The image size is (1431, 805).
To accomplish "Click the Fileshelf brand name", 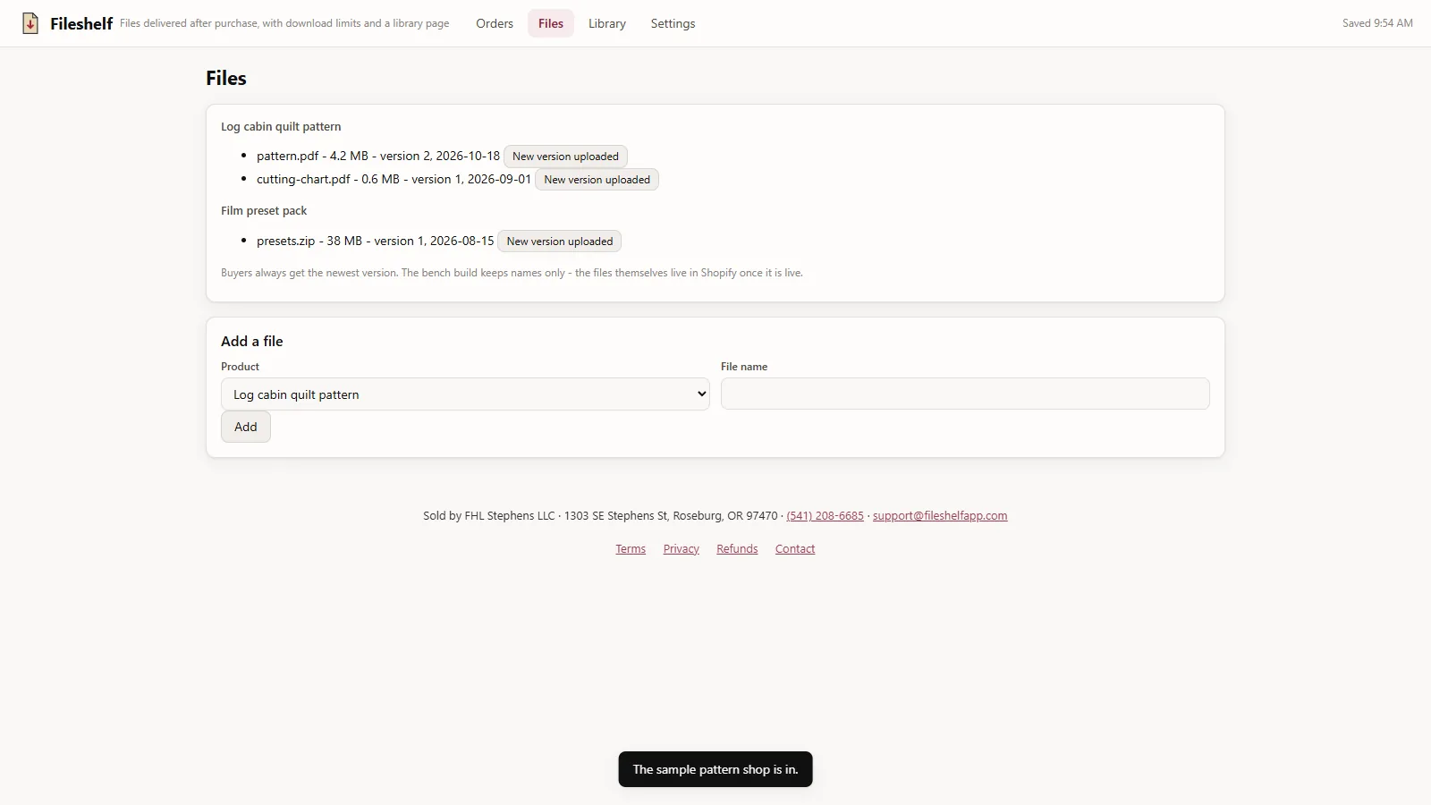I will [x=81, y=24].
